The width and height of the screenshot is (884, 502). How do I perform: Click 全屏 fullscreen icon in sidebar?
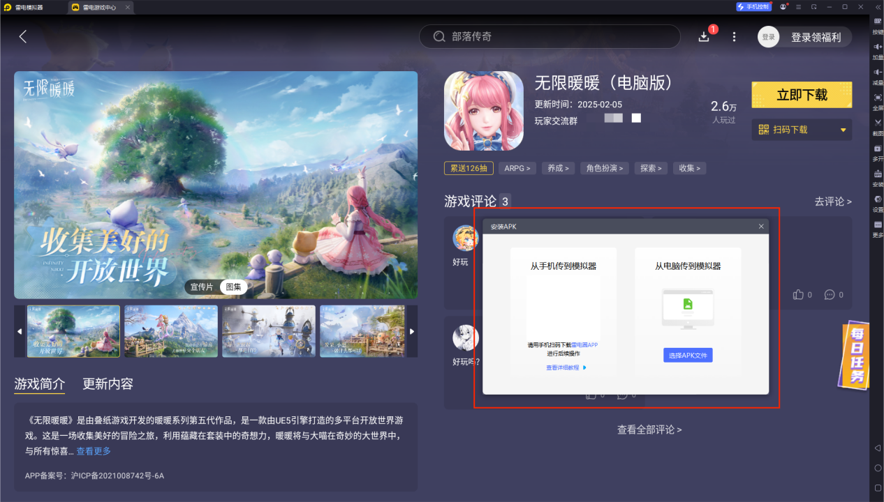coord(878,102)
